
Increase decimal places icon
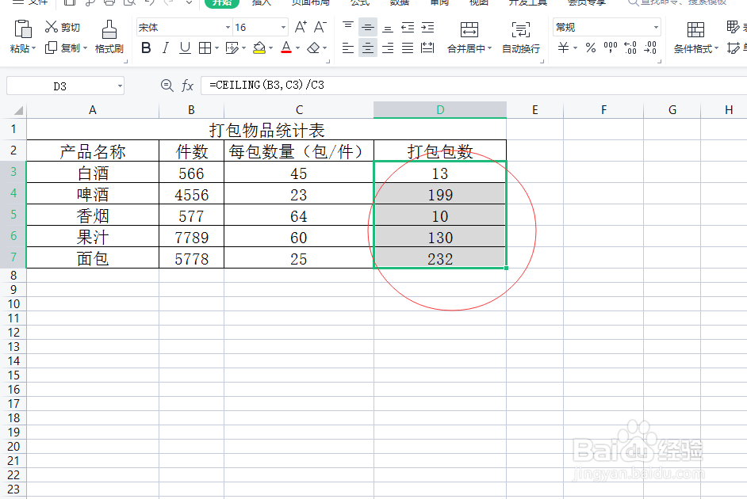coord(630,48)
